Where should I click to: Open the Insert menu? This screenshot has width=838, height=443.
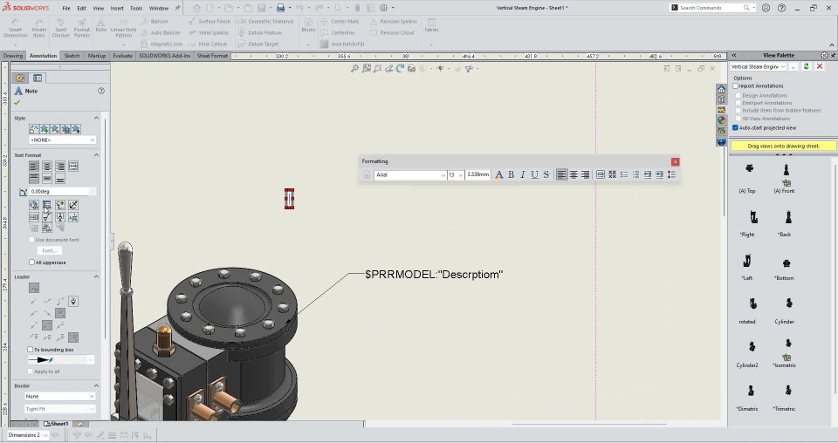click(x=116, y=8)
